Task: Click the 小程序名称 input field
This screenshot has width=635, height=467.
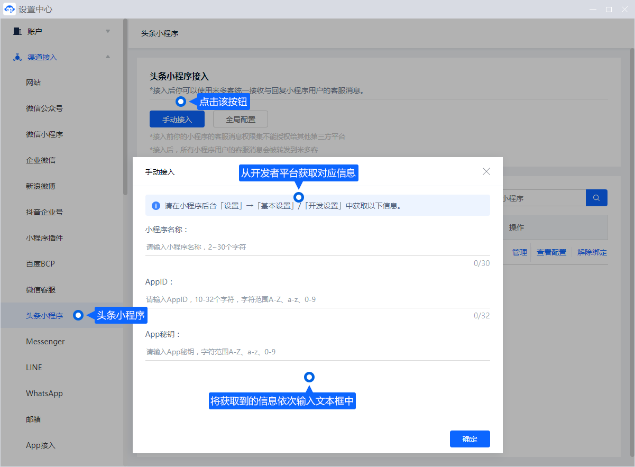Action: click(x=317, y=247)
